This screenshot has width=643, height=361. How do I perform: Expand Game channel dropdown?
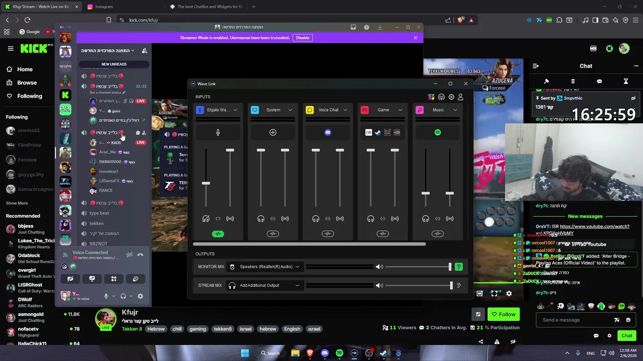pos(400,110)
